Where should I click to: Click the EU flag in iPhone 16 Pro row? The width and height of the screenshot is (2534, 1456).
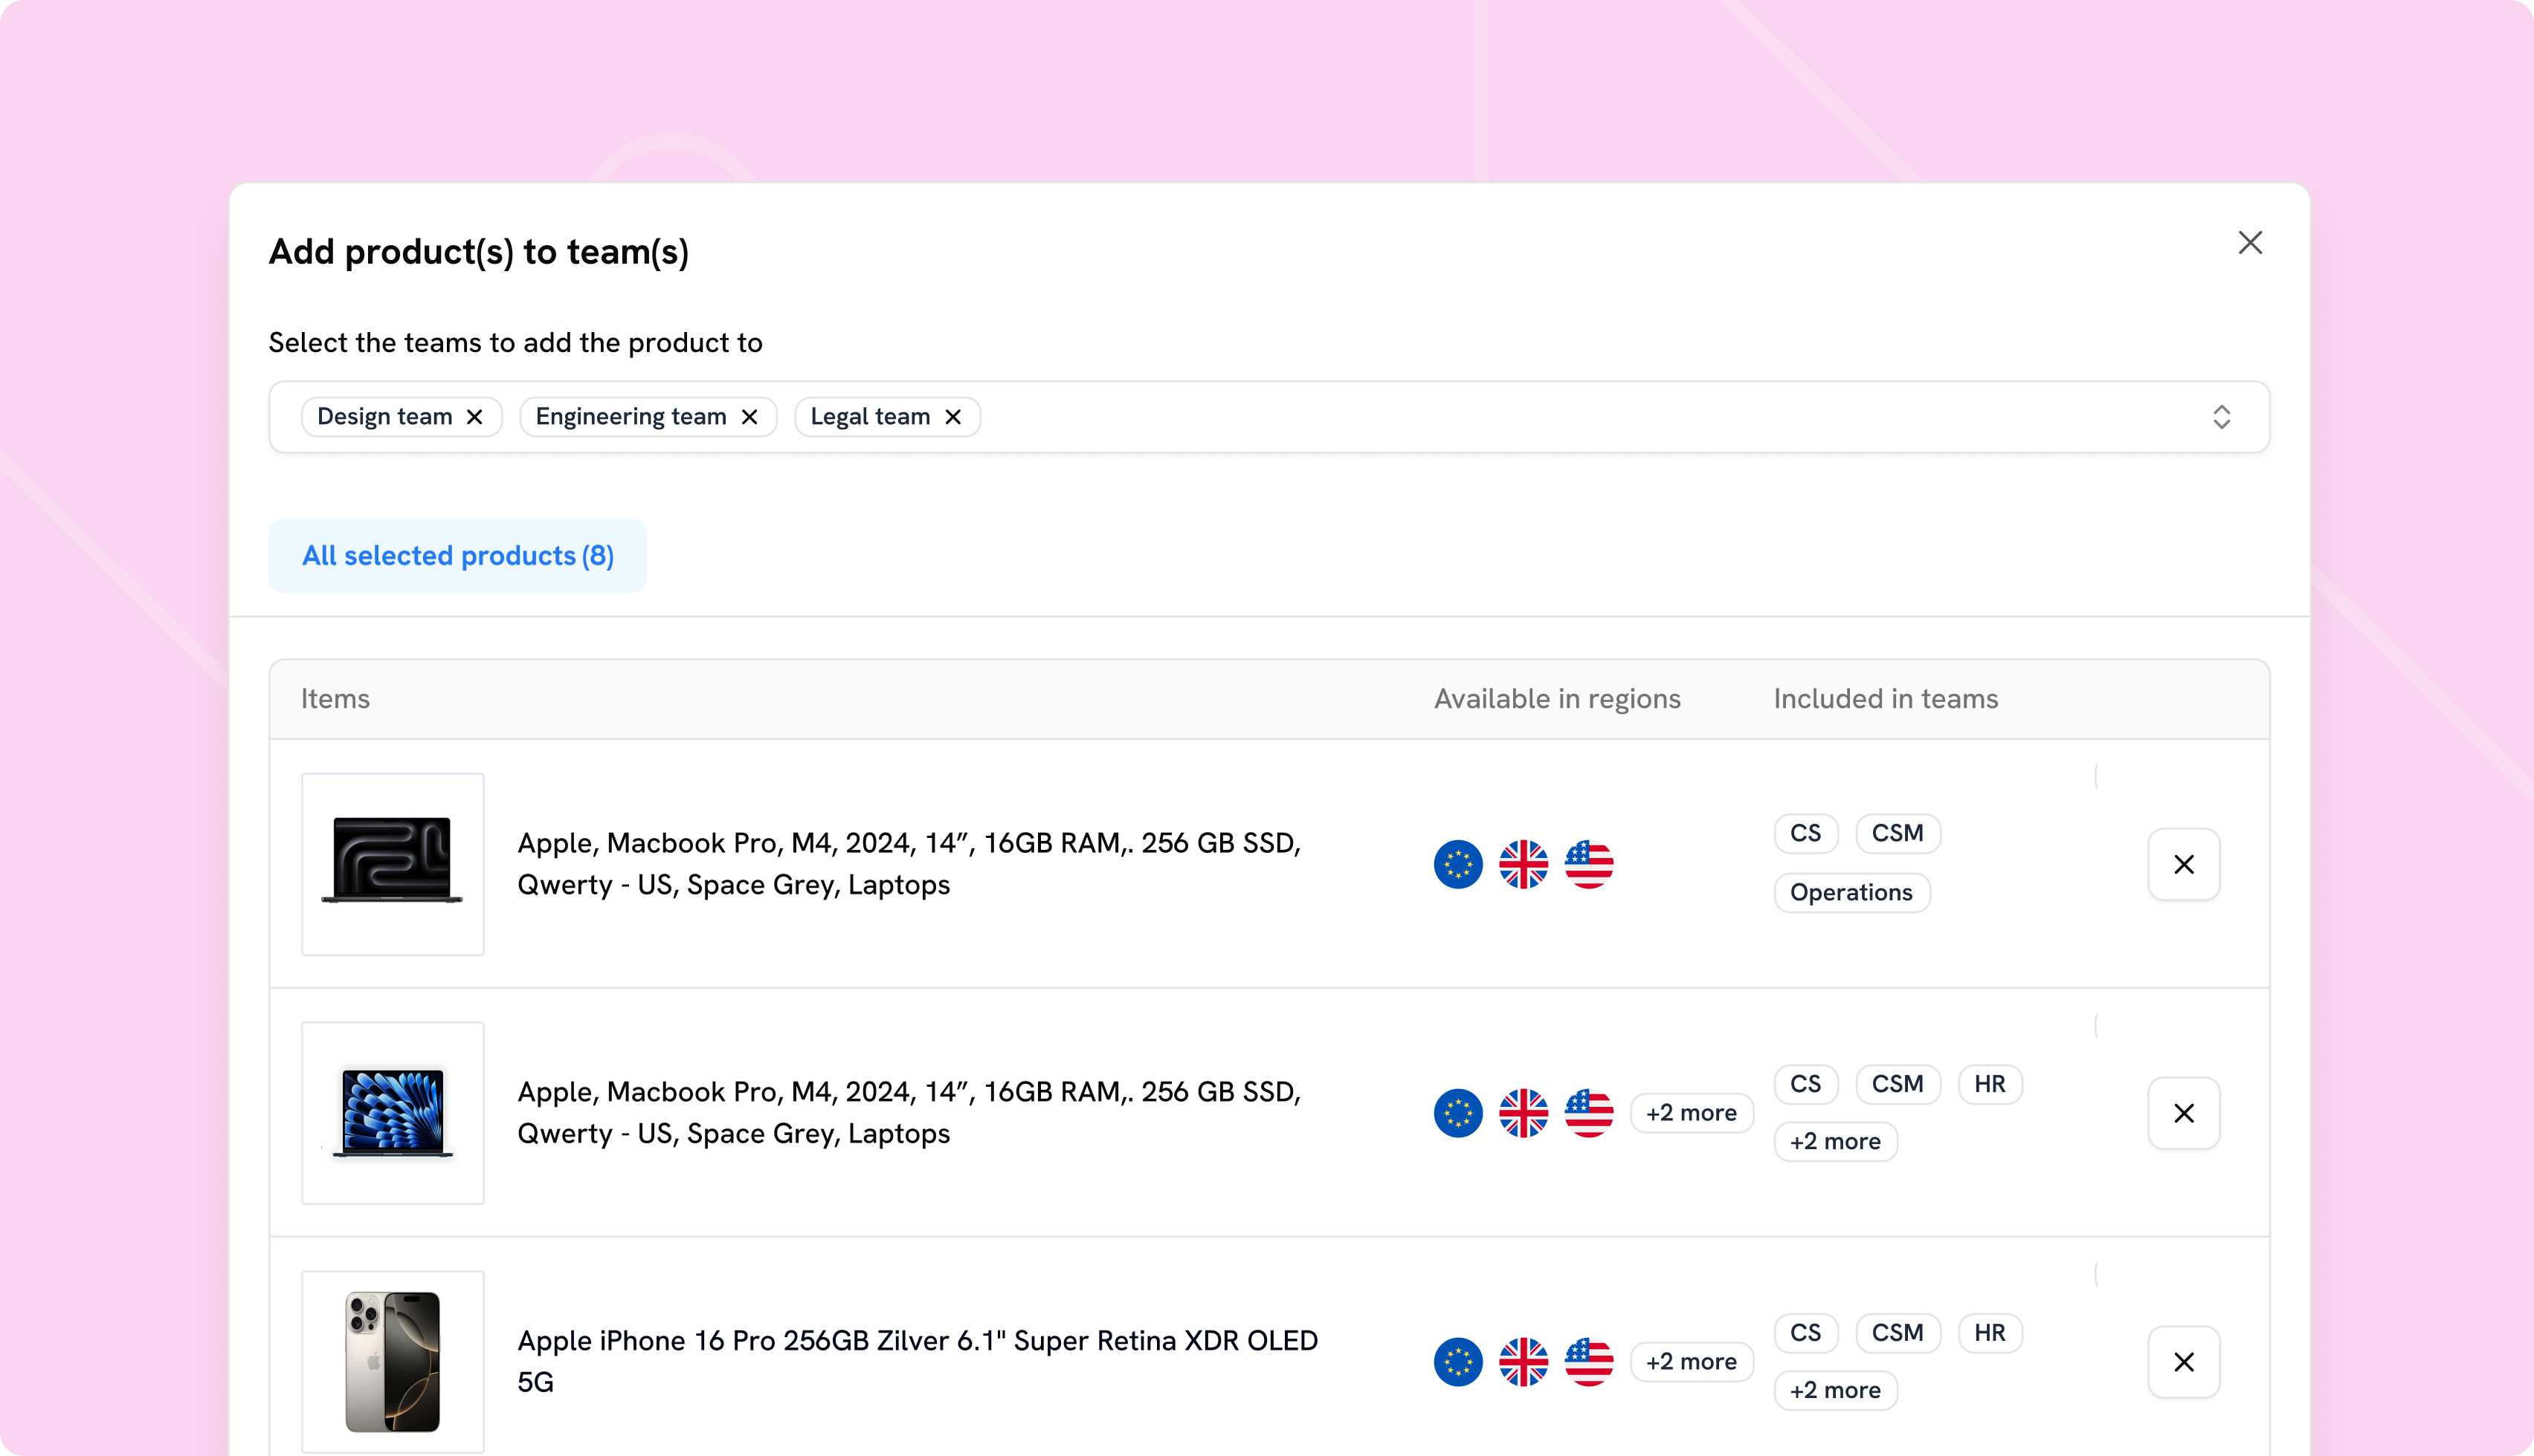(1458, 1362)
